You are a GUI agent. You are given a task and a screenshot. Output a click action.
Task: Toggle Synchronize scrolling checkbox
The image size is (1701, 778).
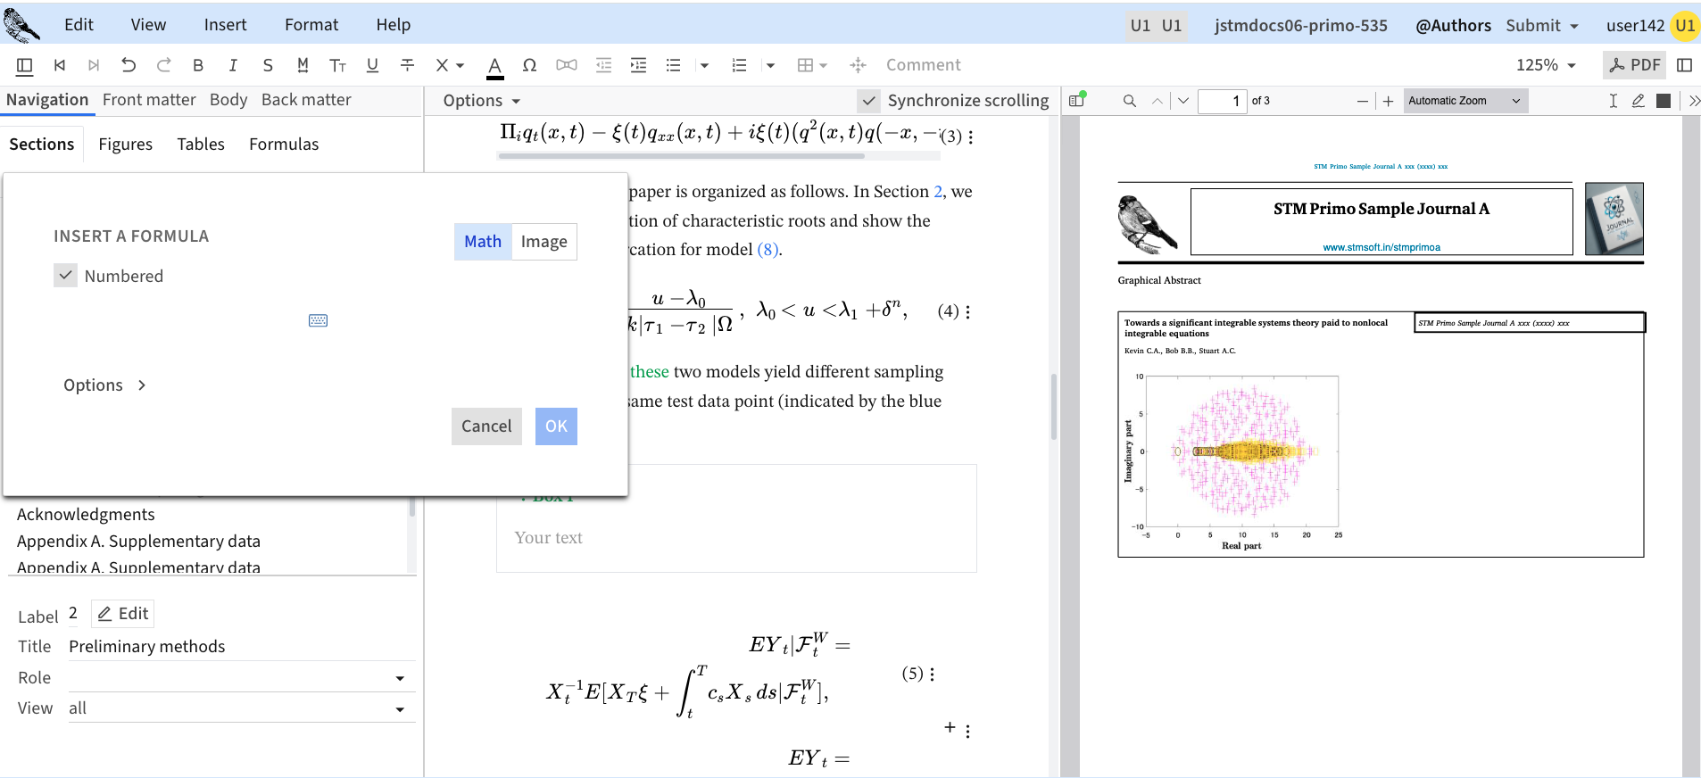click(x=868, y=101)
